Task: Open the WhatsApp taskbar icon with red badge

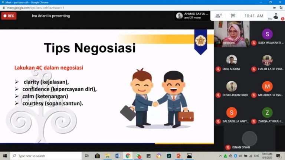Action: pos(138,156)
